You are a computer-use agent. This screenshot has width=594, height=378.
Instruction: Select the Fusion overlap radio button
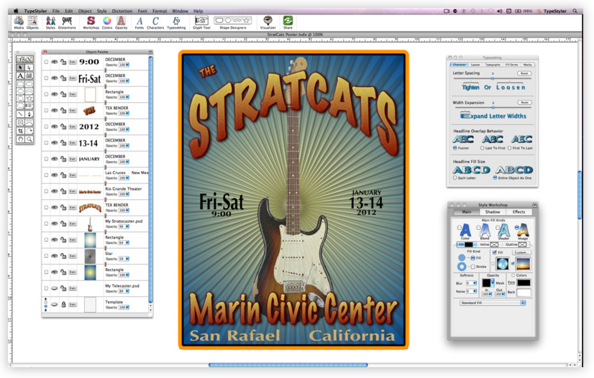tap(455, 148)
